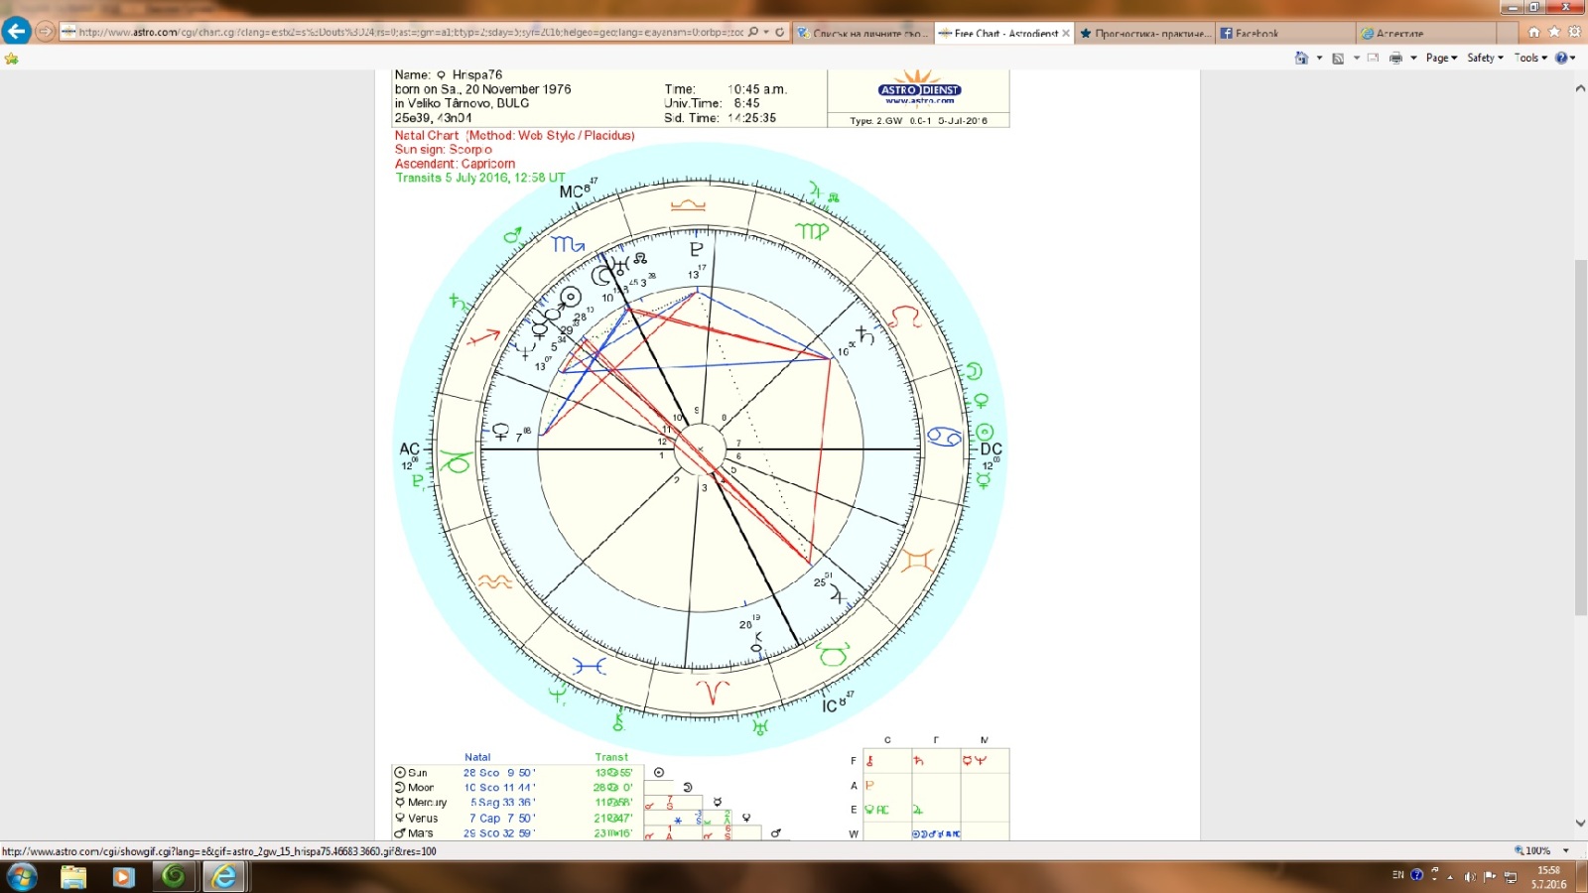Click the browser Back arrow button
The height and width of the screenshot is (893, 1588).
coord(17,31)
